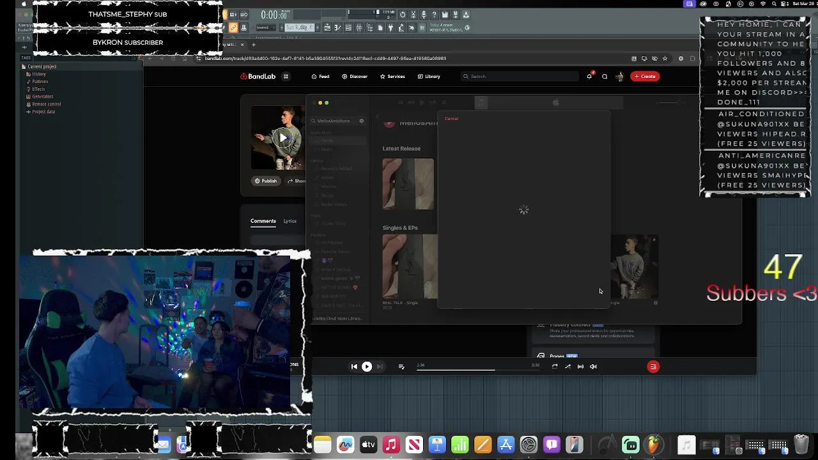Switch to the Comments tab

click(x=263, y=221)
